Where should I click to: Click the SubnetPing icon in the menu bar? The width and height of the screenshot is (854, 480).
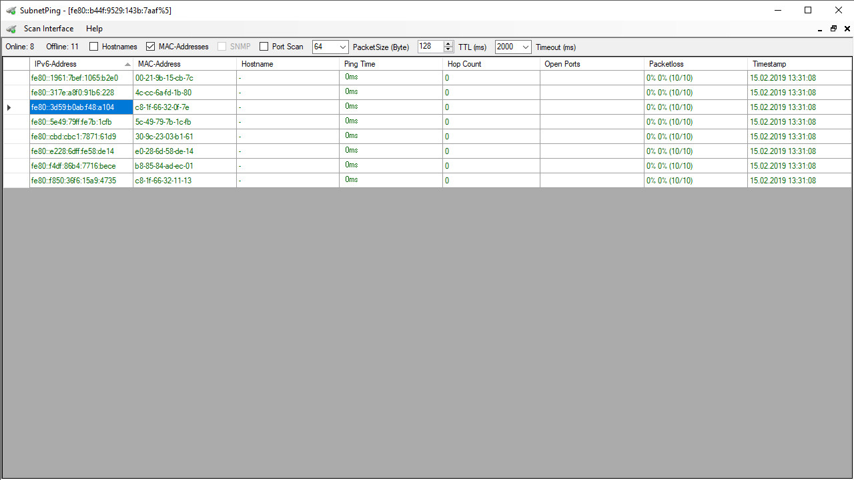11,29
